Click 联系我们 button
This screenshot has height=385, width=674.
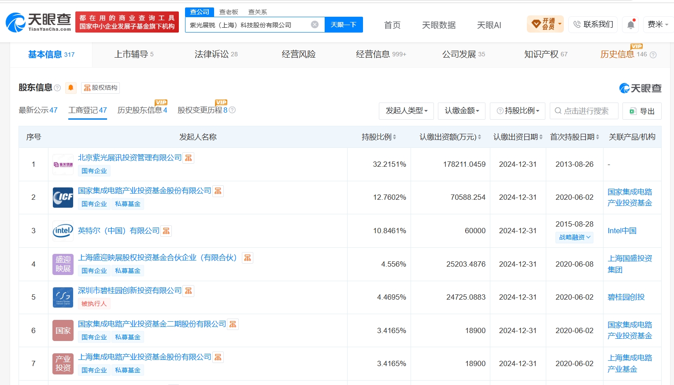593,25
